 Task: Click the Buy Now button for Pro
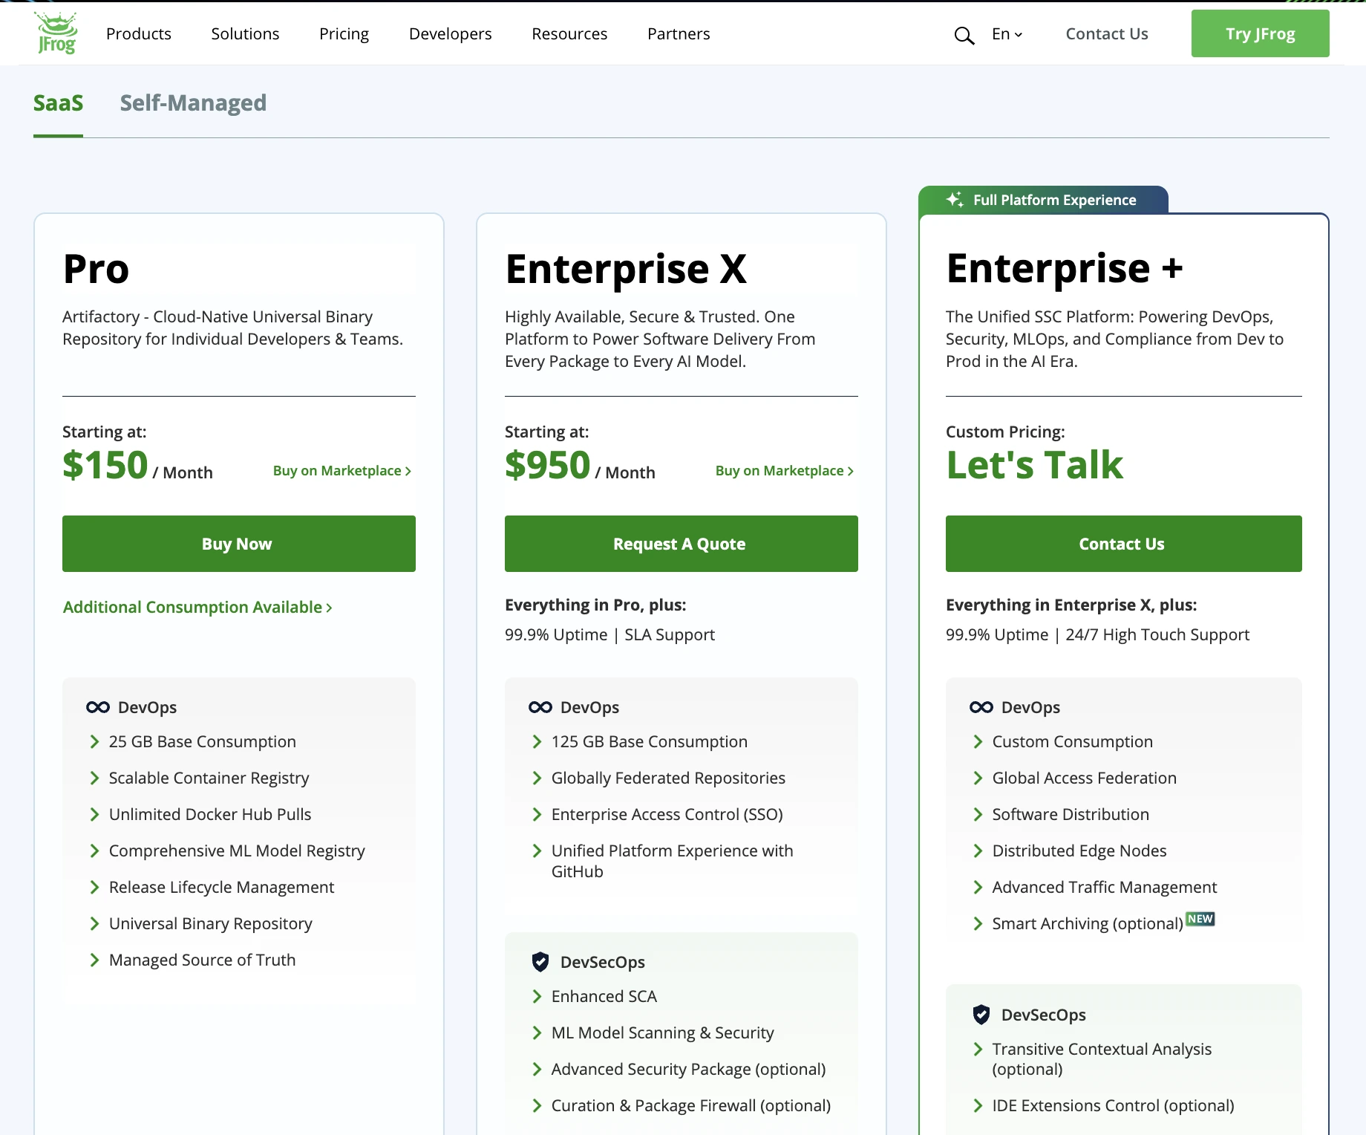238,543
